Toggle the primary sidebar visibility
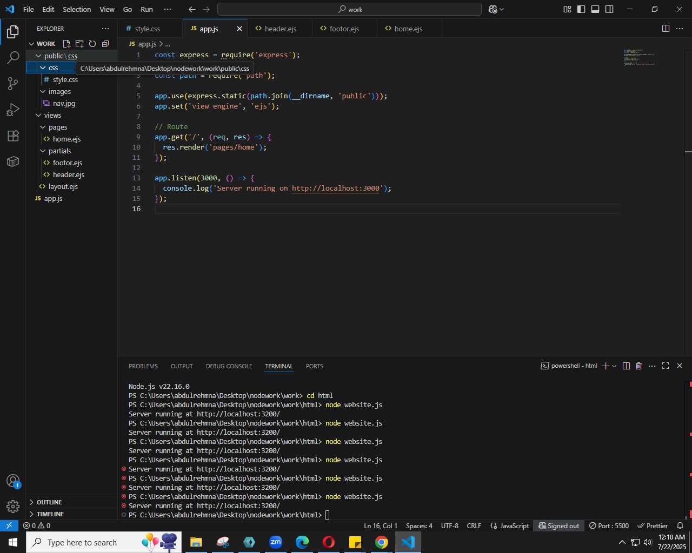692x553 pixels. [x=581, y=9]
